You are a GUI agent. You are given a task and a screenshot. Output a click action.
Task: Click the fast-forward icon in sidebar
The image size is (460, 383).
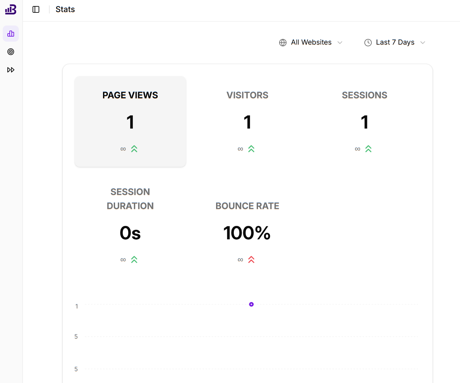(x=11, y=70)
